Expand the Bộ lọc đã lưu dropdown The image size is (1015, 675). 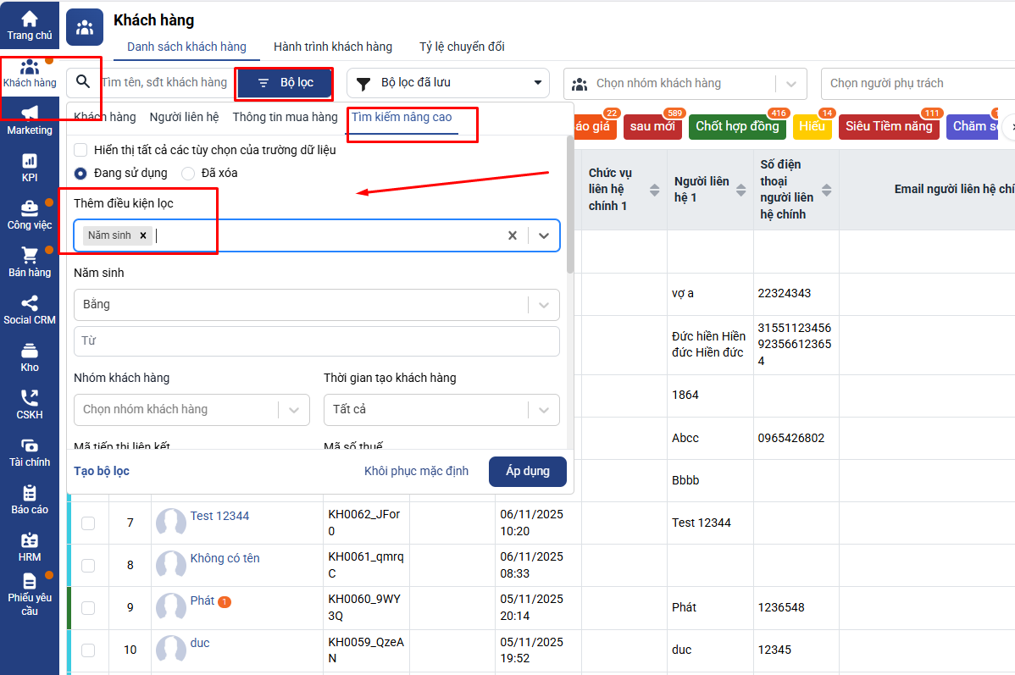[x=536, y=83]
